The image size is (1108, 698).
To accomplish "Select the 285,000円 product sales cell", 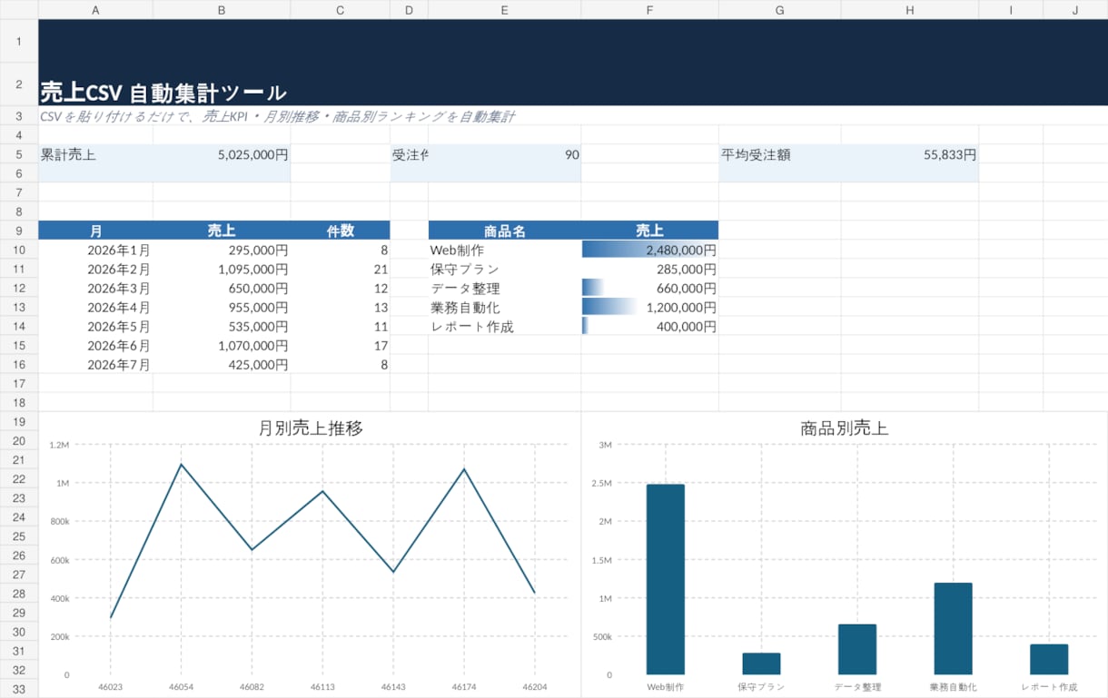I will (649, 269).
